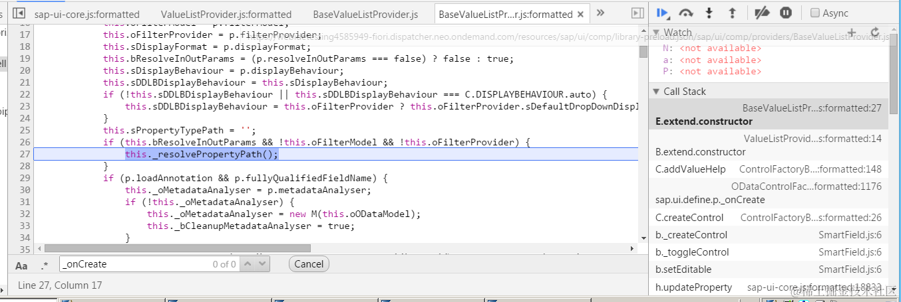Switch to sap-ui-core.js:formatted tab

tap(87, 14)
